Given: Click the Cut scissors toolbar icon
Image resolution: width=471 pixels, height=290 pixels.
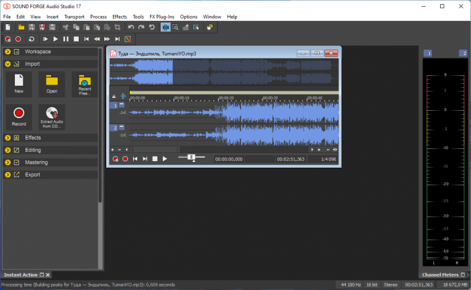Looking at the screenshot, I should point(66,28).
